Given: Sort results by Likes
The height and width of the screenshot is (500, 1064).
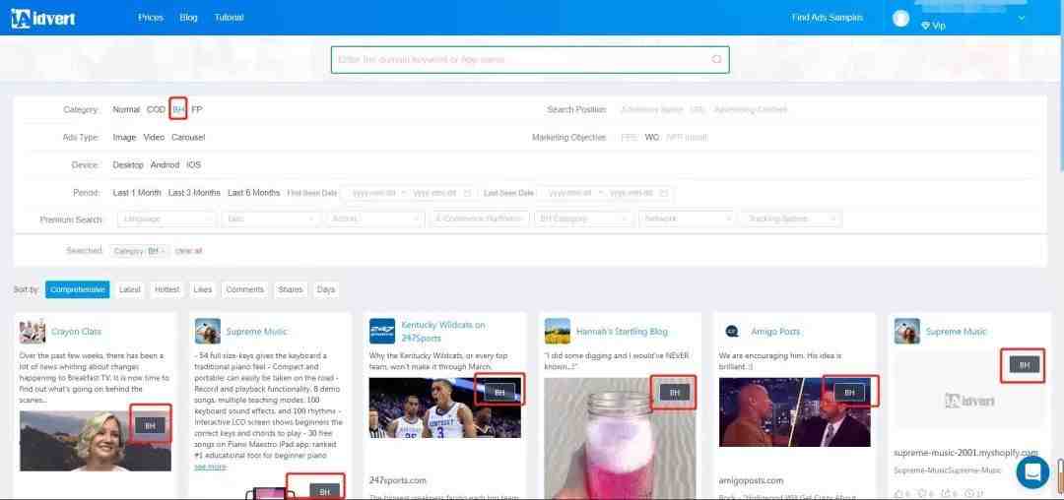Looking at the screenshot, I should 203,289.
